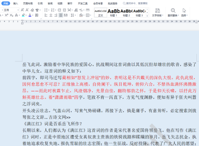Switch to the 开始 tab
199x146 pixels.
pyautogui.click(x=6, y=3)
